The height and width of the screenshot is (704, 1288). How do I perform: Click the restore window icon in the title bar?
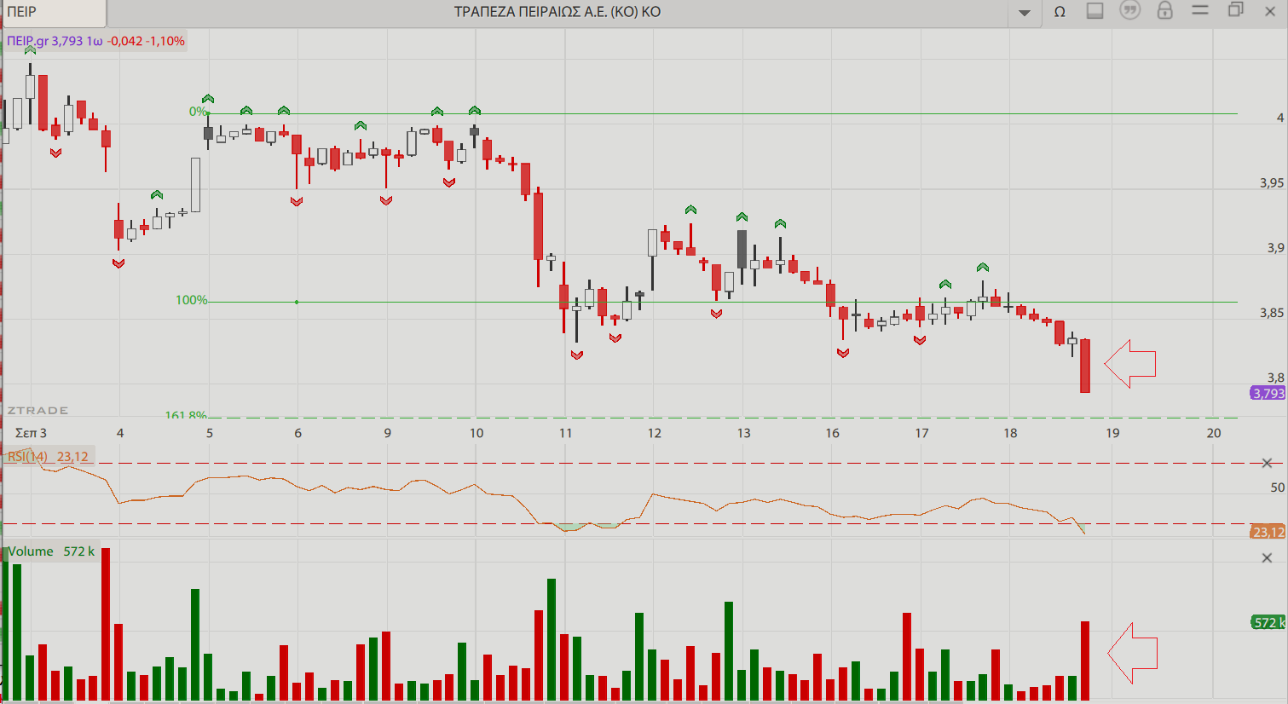pyautogui.click(x=1235, y=11)
